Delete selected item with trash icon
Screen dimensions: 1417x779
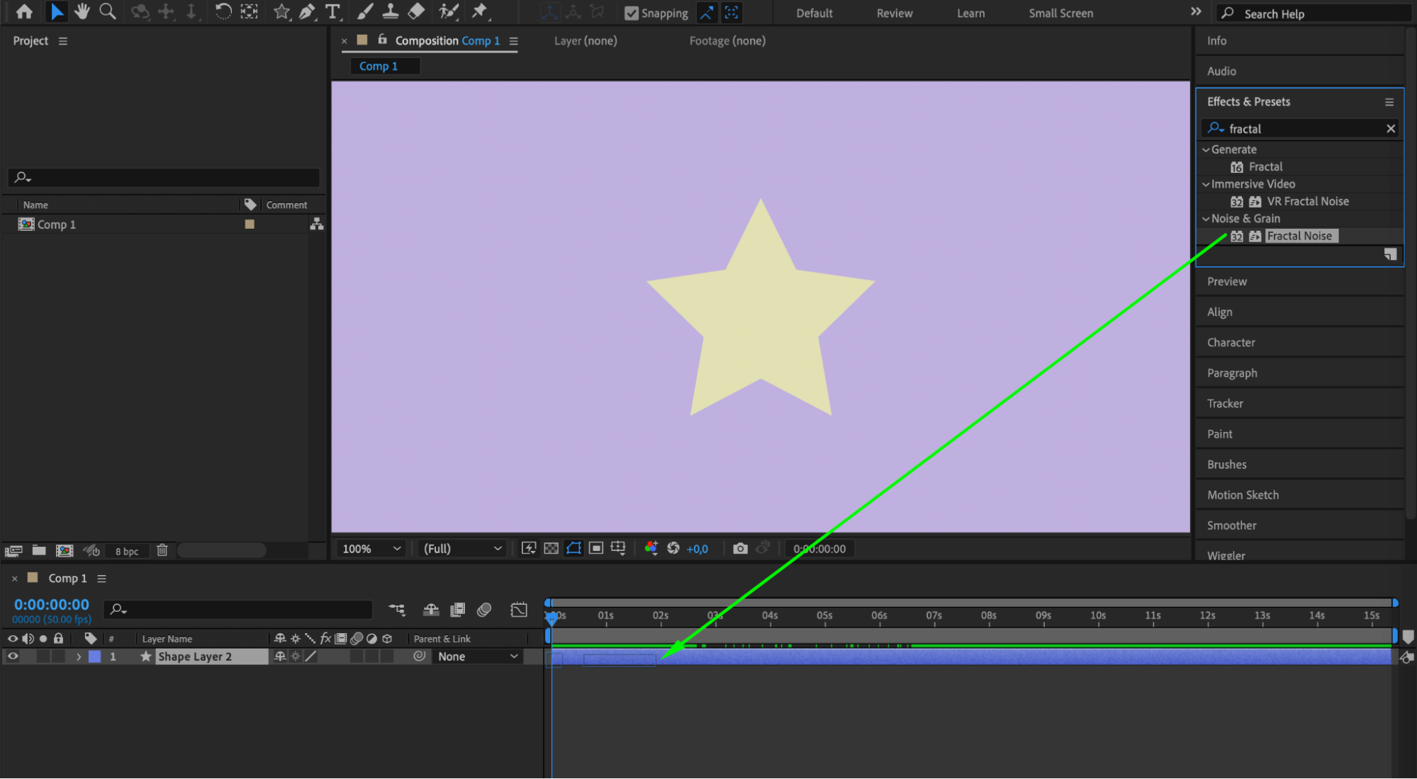162,550
